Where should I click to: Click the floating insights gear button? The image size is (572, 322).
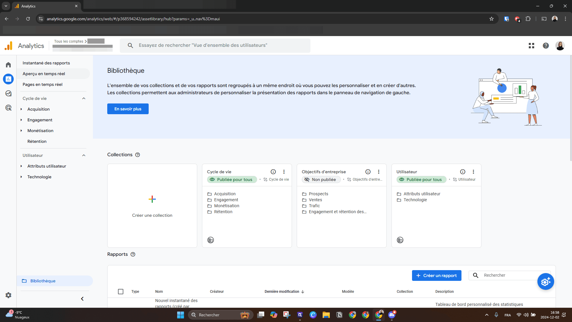pyautogui.click(x=546, y=281)
